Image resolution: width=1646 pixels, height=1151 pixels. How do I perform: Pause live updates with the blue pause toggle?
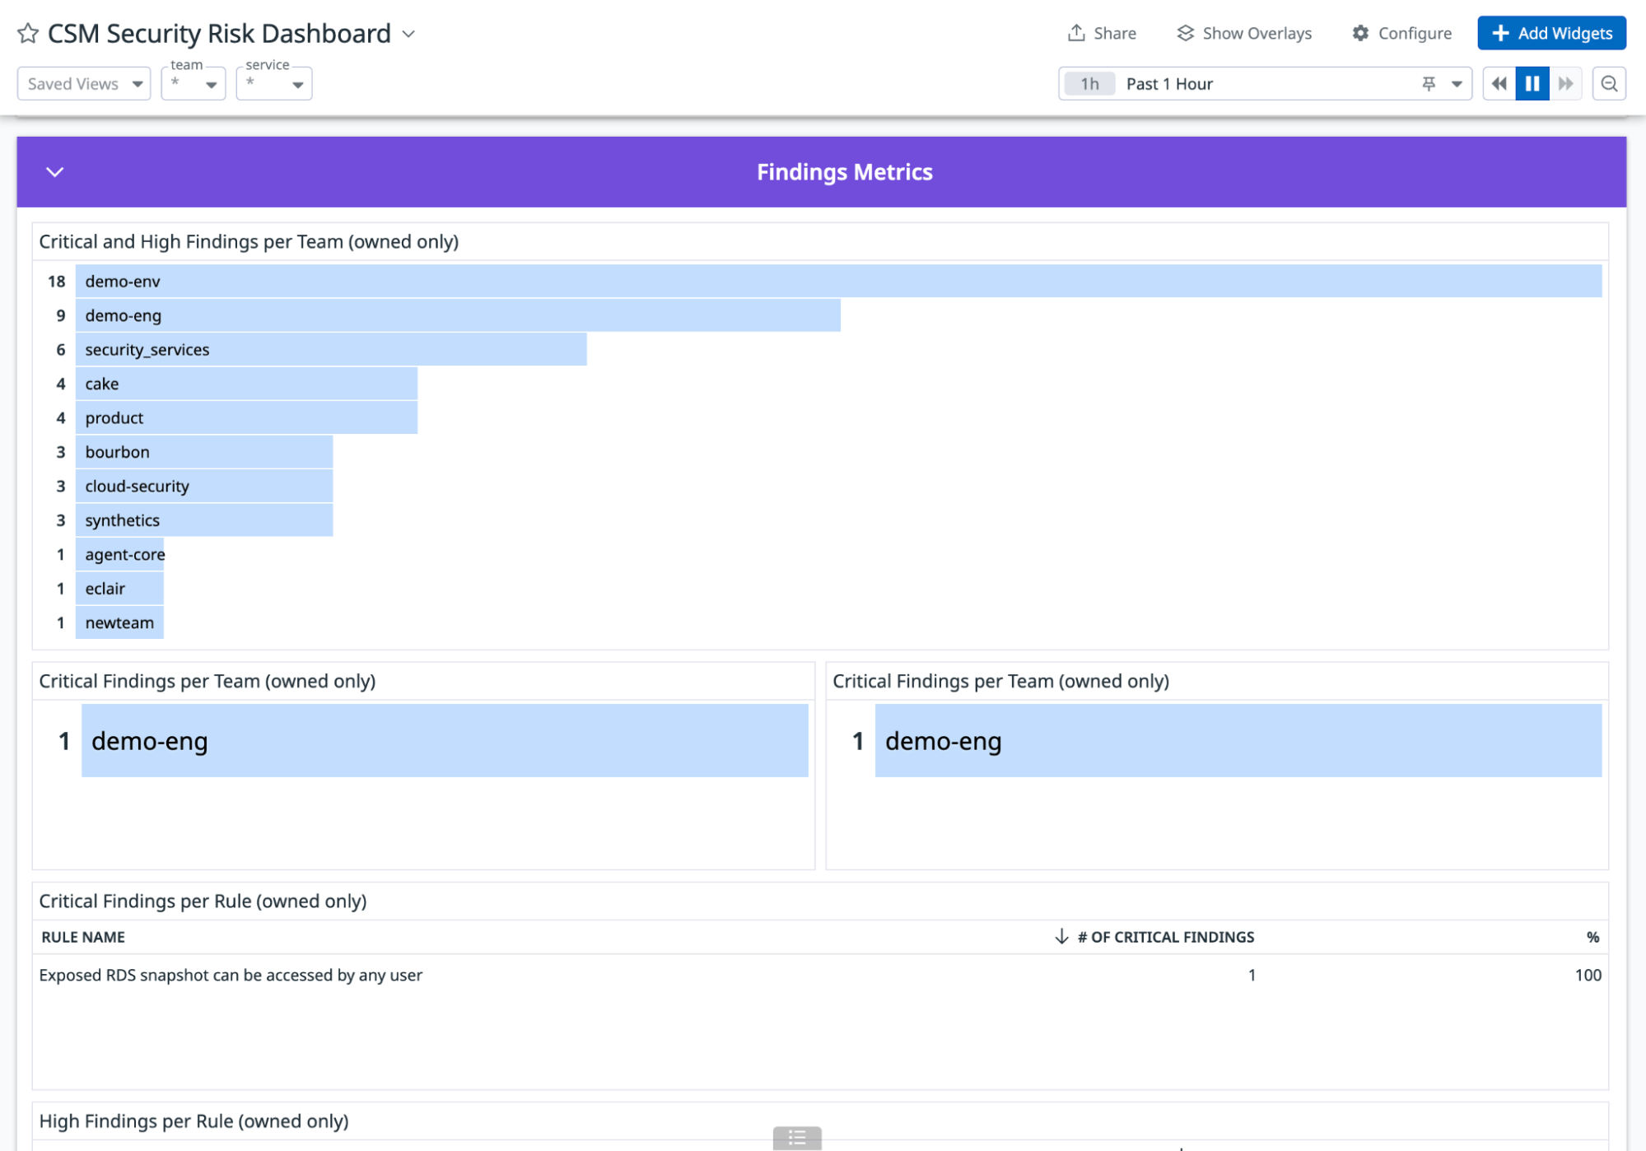[1532, 83]
